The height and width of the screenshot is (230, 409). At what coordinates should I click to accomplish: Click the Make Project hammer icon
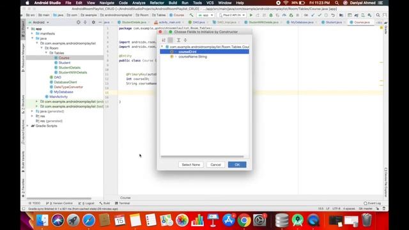(192, 15)
